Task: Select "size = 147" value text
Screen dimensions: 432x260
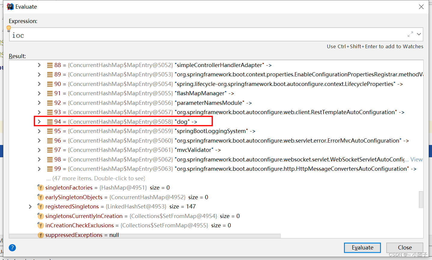Action: coord(182,206)
